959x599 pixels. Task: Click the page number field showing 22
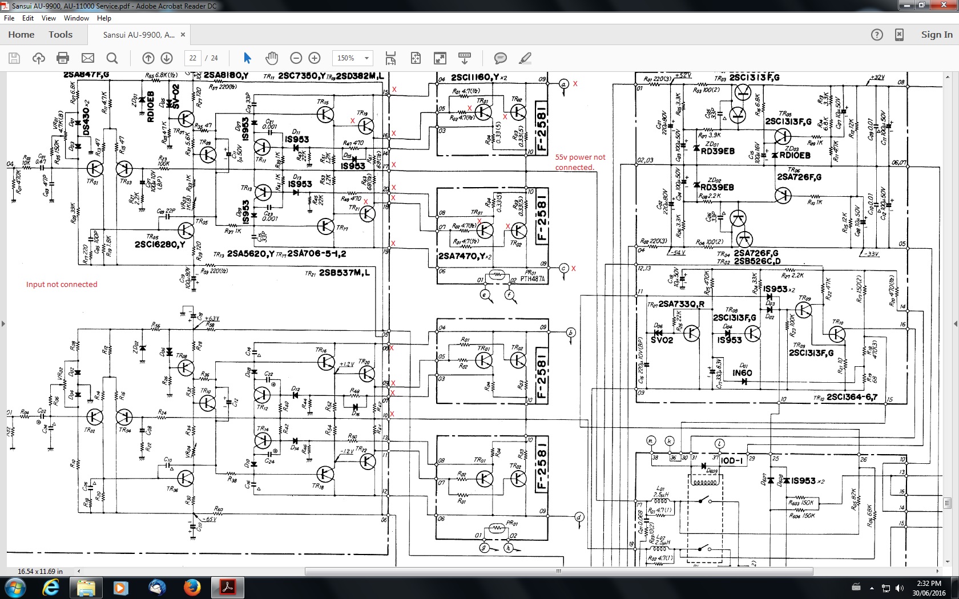[193, 58]
